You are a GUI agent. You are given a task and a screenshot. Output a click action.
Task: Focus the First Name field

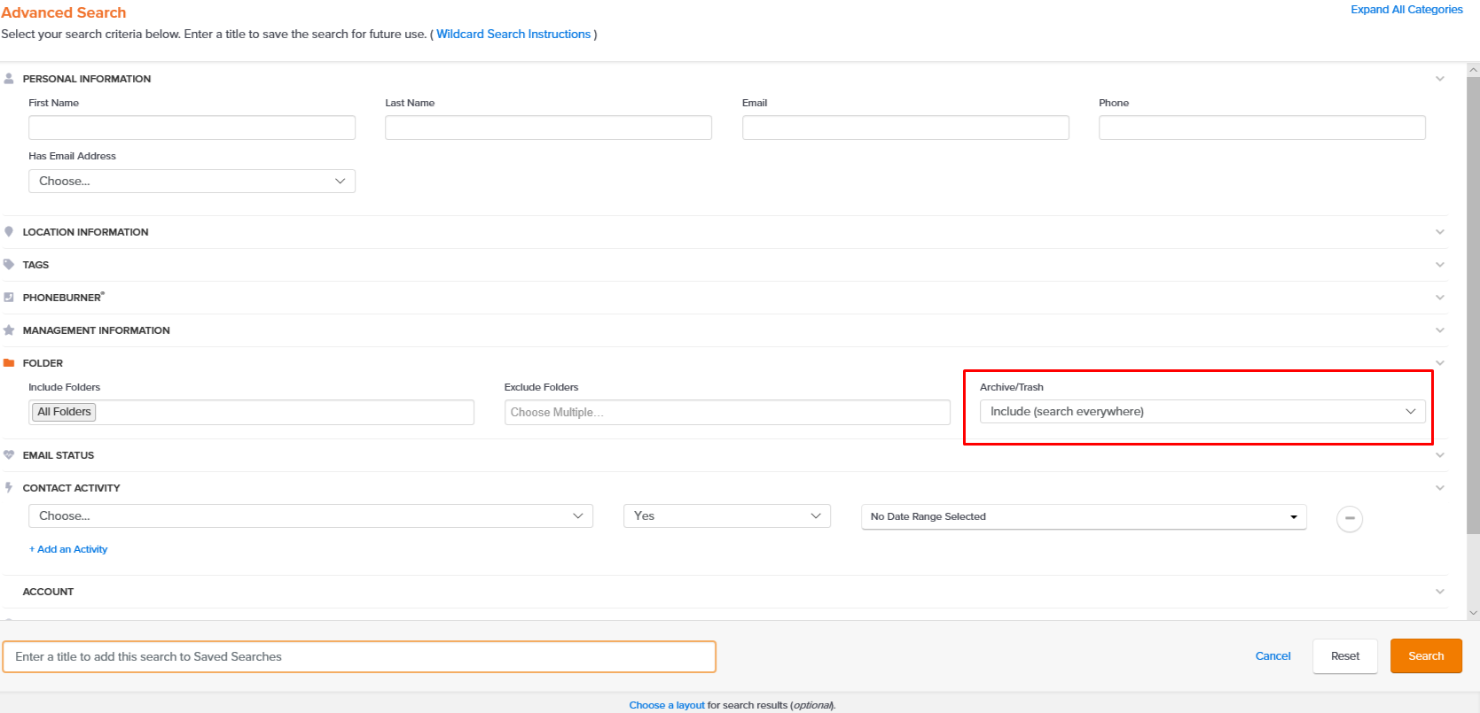192,128
